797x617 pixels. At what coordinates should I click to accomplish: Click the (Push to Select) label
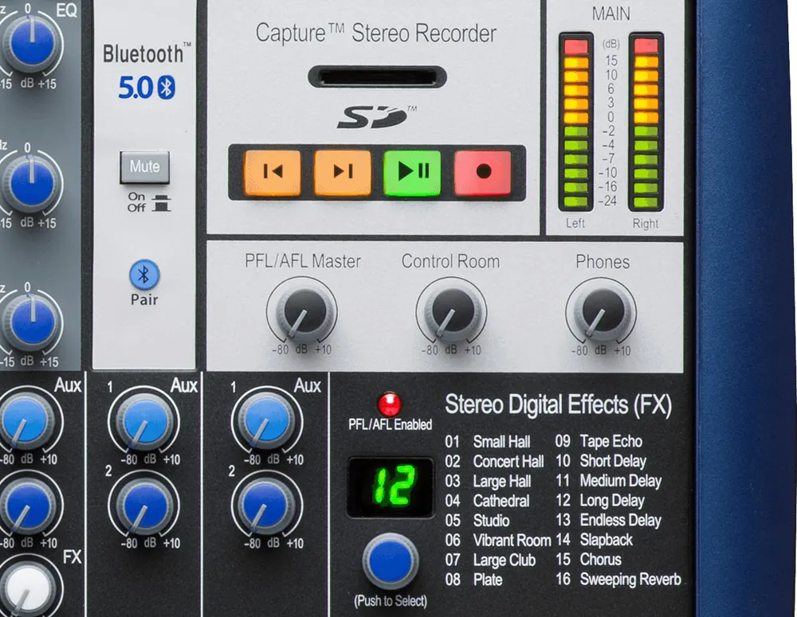pyautogui.click(x=391, y=601)
